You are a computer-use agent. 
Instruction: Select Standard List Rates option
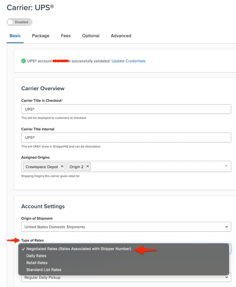click(x=44, y=270)
